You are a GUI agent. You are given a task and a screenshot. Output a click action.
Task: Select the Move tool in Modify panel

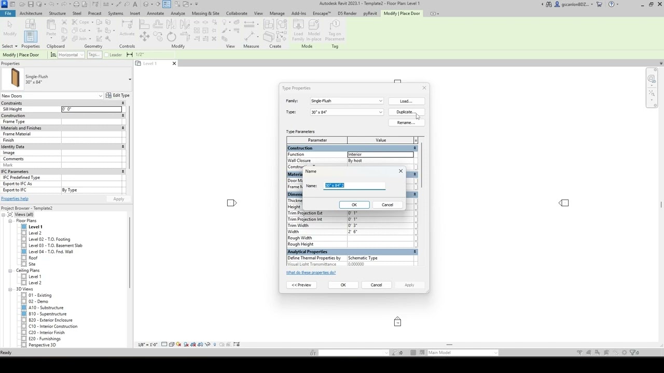tap(144, 36)
